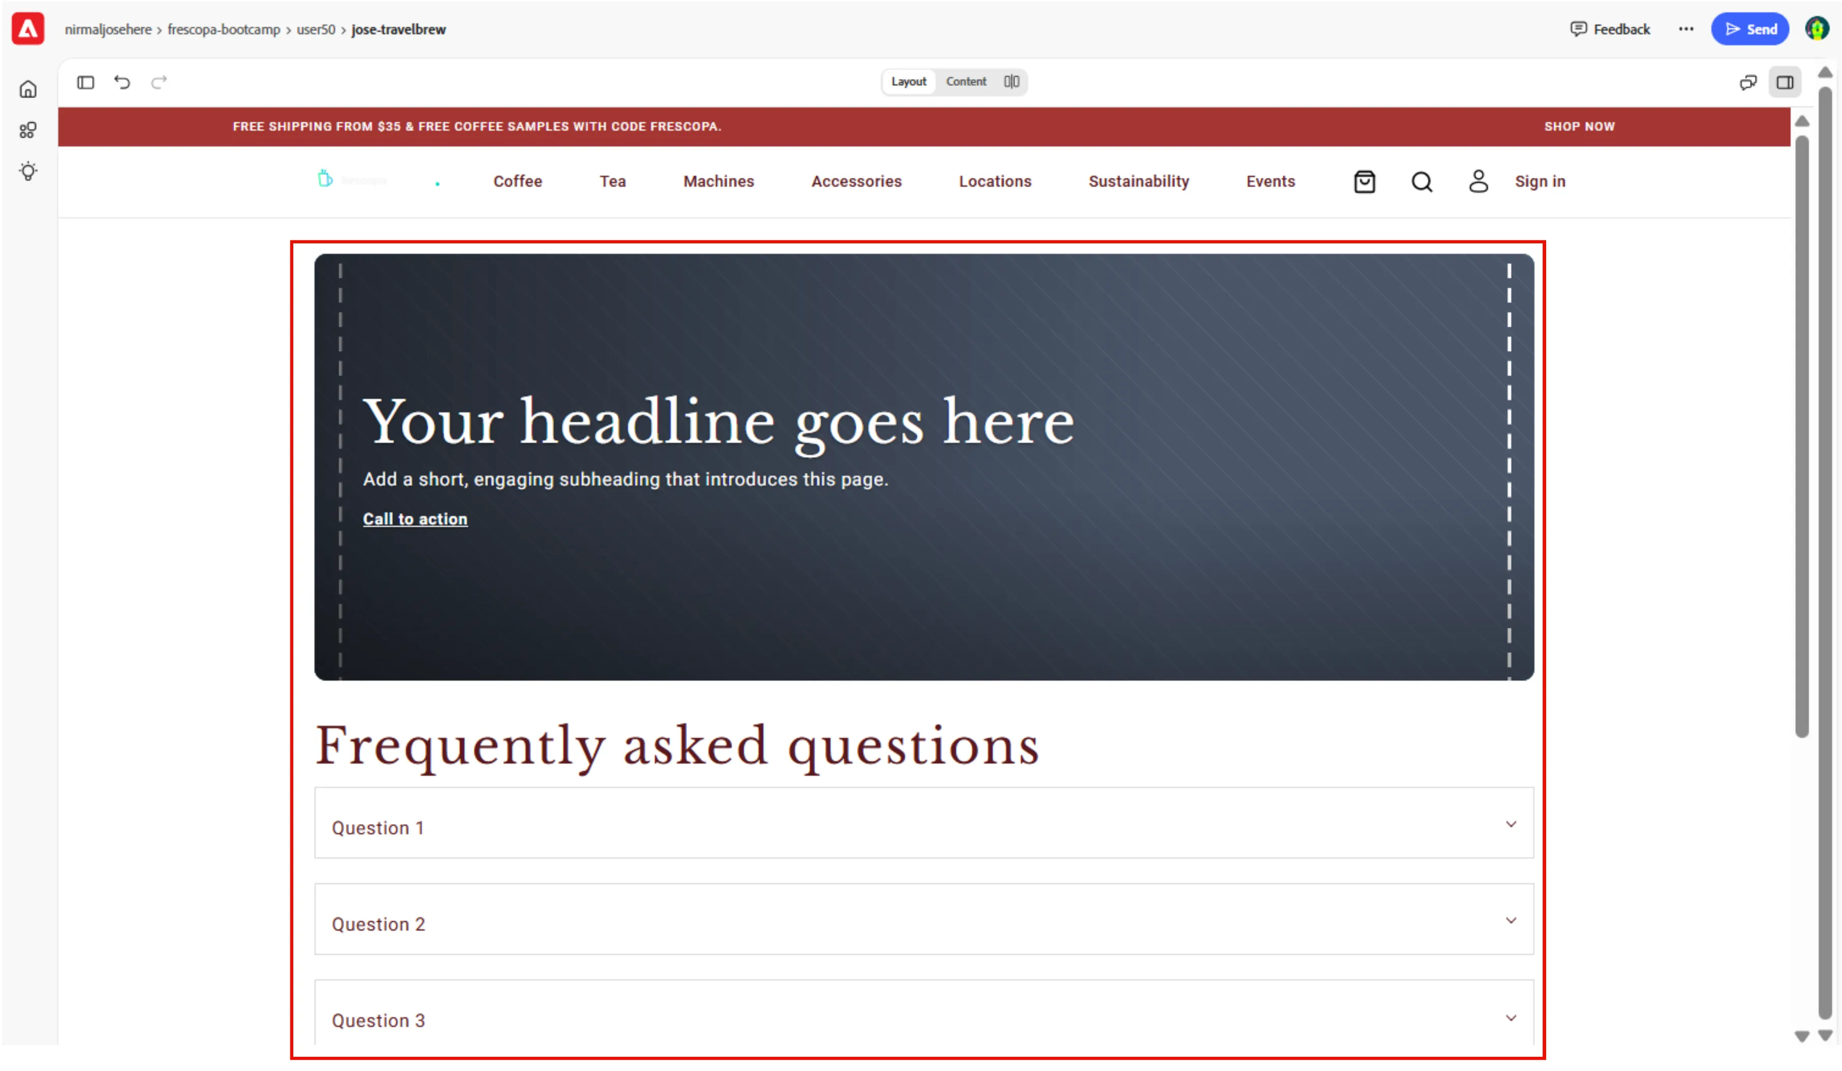Open the components grid sidebar icon
The image size is (1842, 1071).
tap(28, 131)
